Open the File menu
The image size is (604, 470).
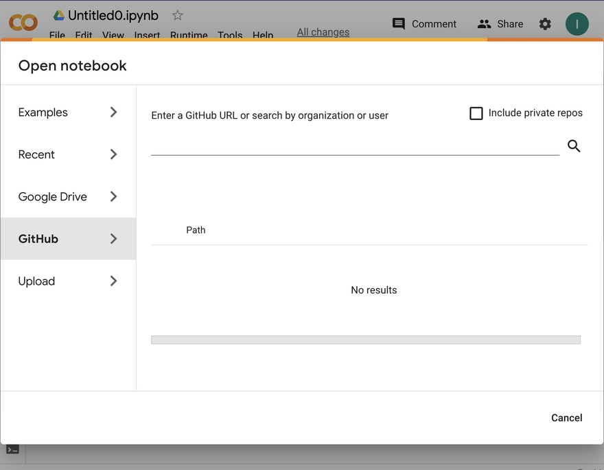pyautogui.click(x=57, y=34)
